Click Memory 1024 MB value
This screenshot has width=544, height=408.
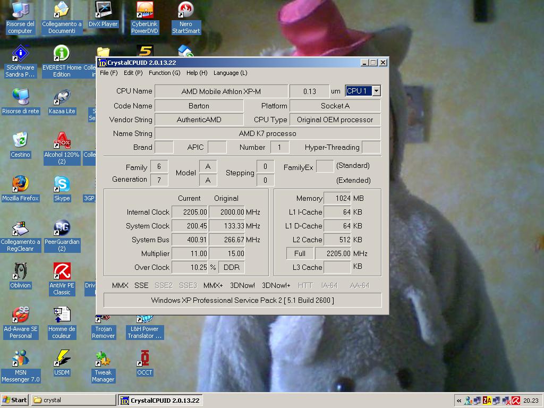click(x=337, y=198)
